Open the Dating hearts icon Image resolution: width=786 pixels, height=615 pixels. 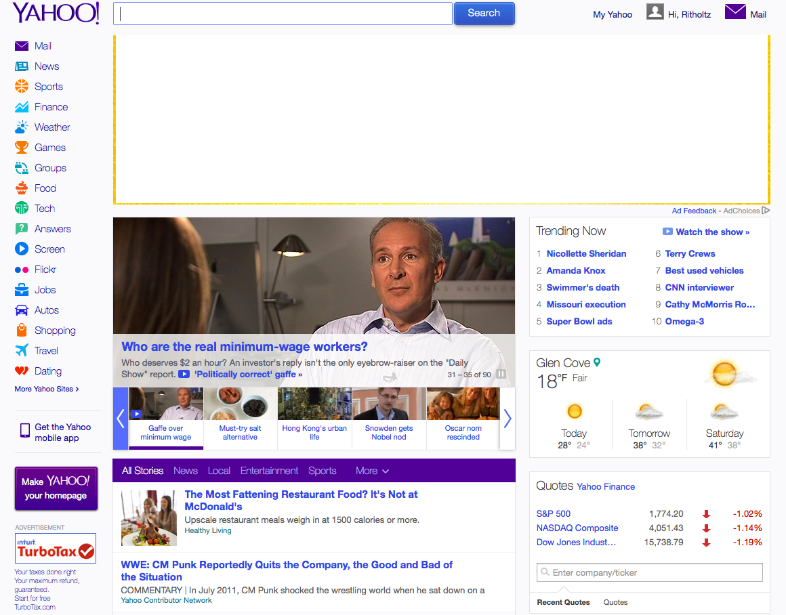coord(22,371)
